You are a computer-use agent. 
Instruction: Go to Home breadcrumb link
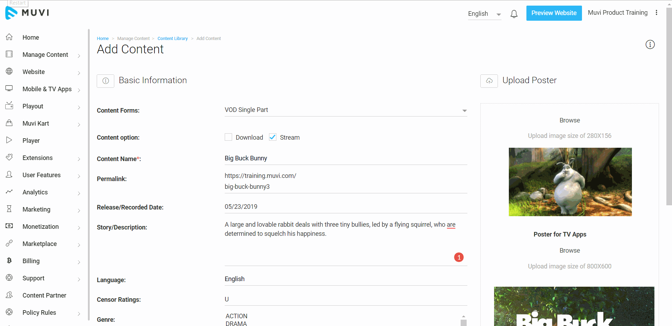click(103, 39)
